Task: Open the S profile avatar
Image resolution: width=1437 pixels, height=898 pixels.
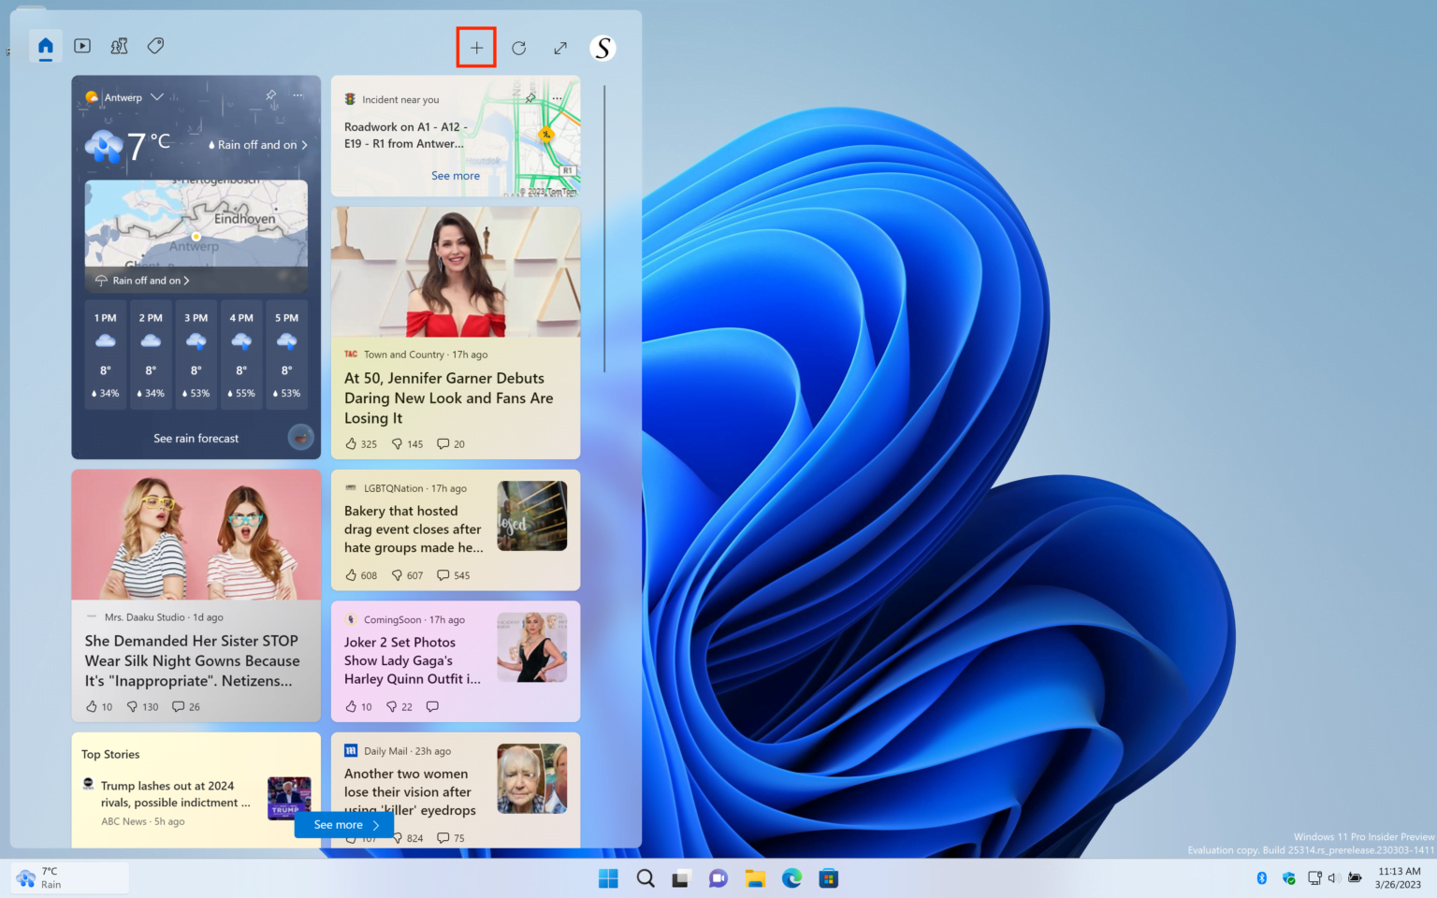Action: click(x=602, y=47)
